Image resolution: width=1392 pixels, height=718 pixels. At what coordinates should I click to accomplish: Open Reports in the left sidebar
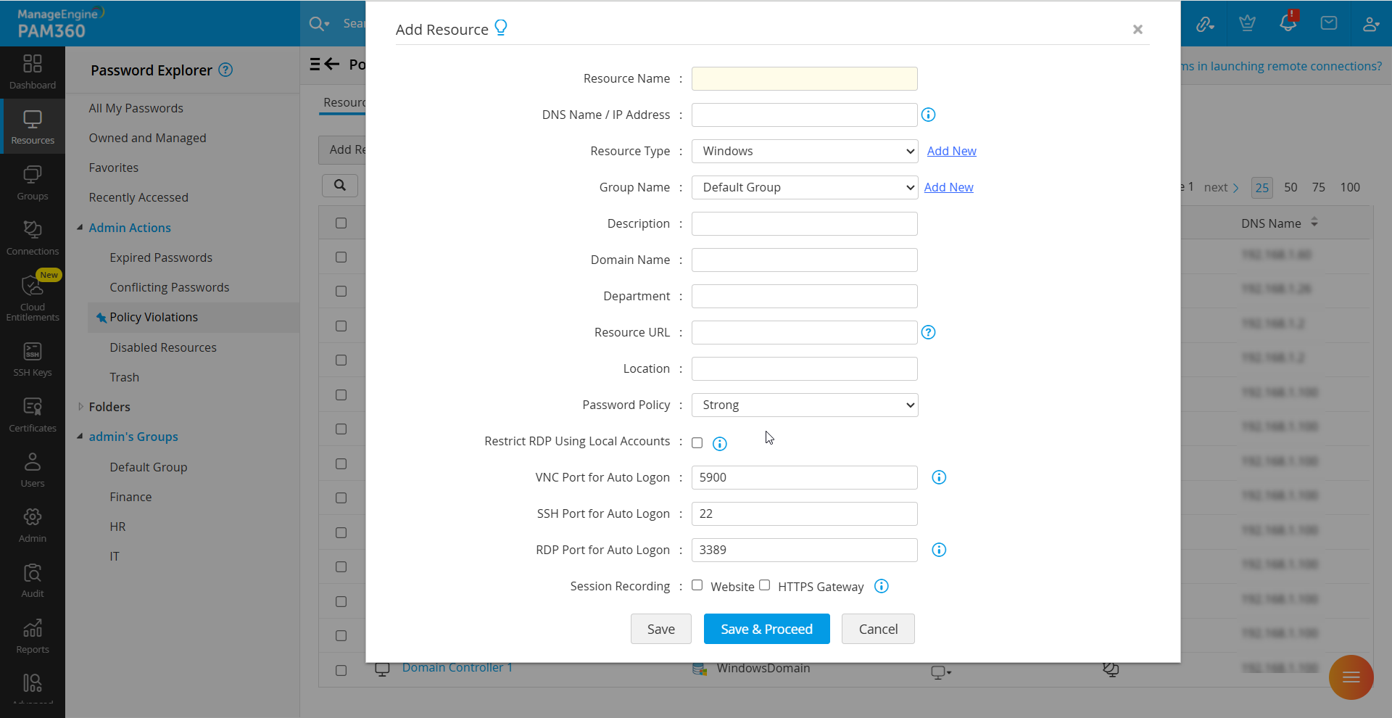(33, 636)
